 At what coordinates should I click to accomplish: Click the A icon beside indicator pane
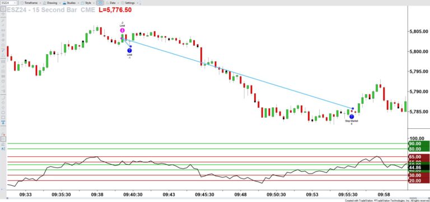tap(3, 148)
